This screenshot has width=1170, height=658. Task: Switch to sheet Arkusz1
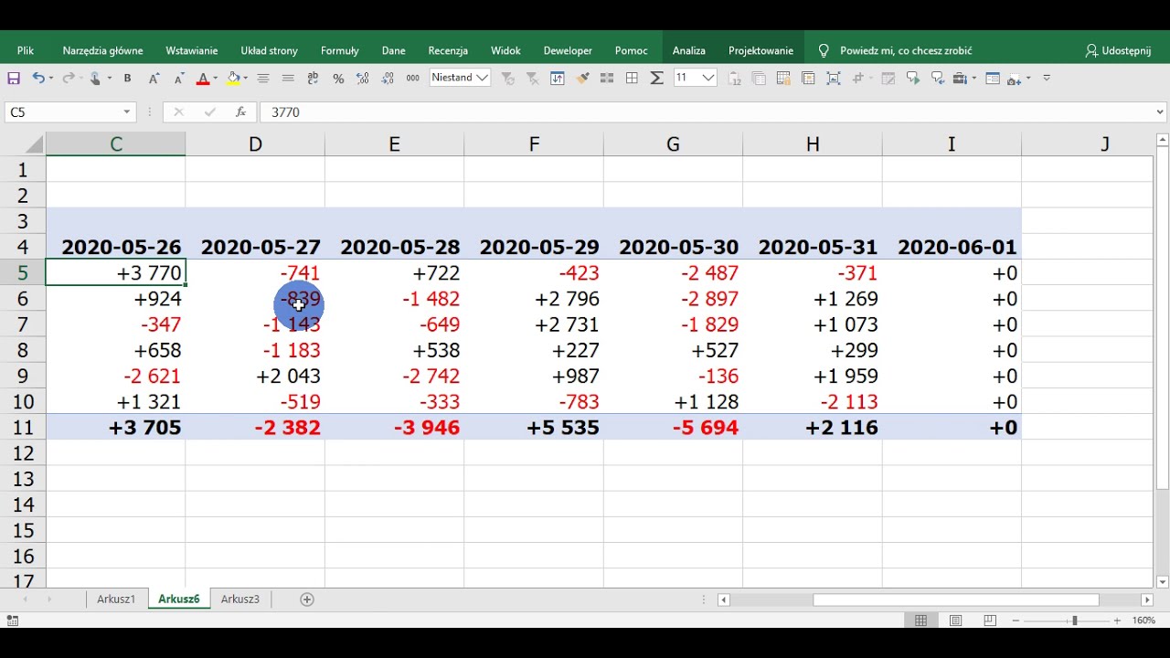(x=116, y=600)
